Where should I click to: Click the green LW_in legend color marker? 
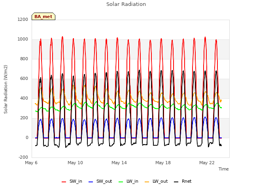click(x=121, y=182)
